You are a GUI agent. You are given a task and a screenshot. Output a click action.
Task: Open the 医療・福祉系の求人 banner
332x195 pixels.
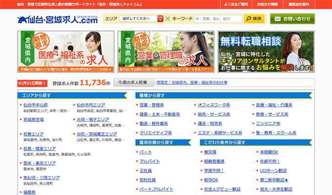click(x=66, y=52)
